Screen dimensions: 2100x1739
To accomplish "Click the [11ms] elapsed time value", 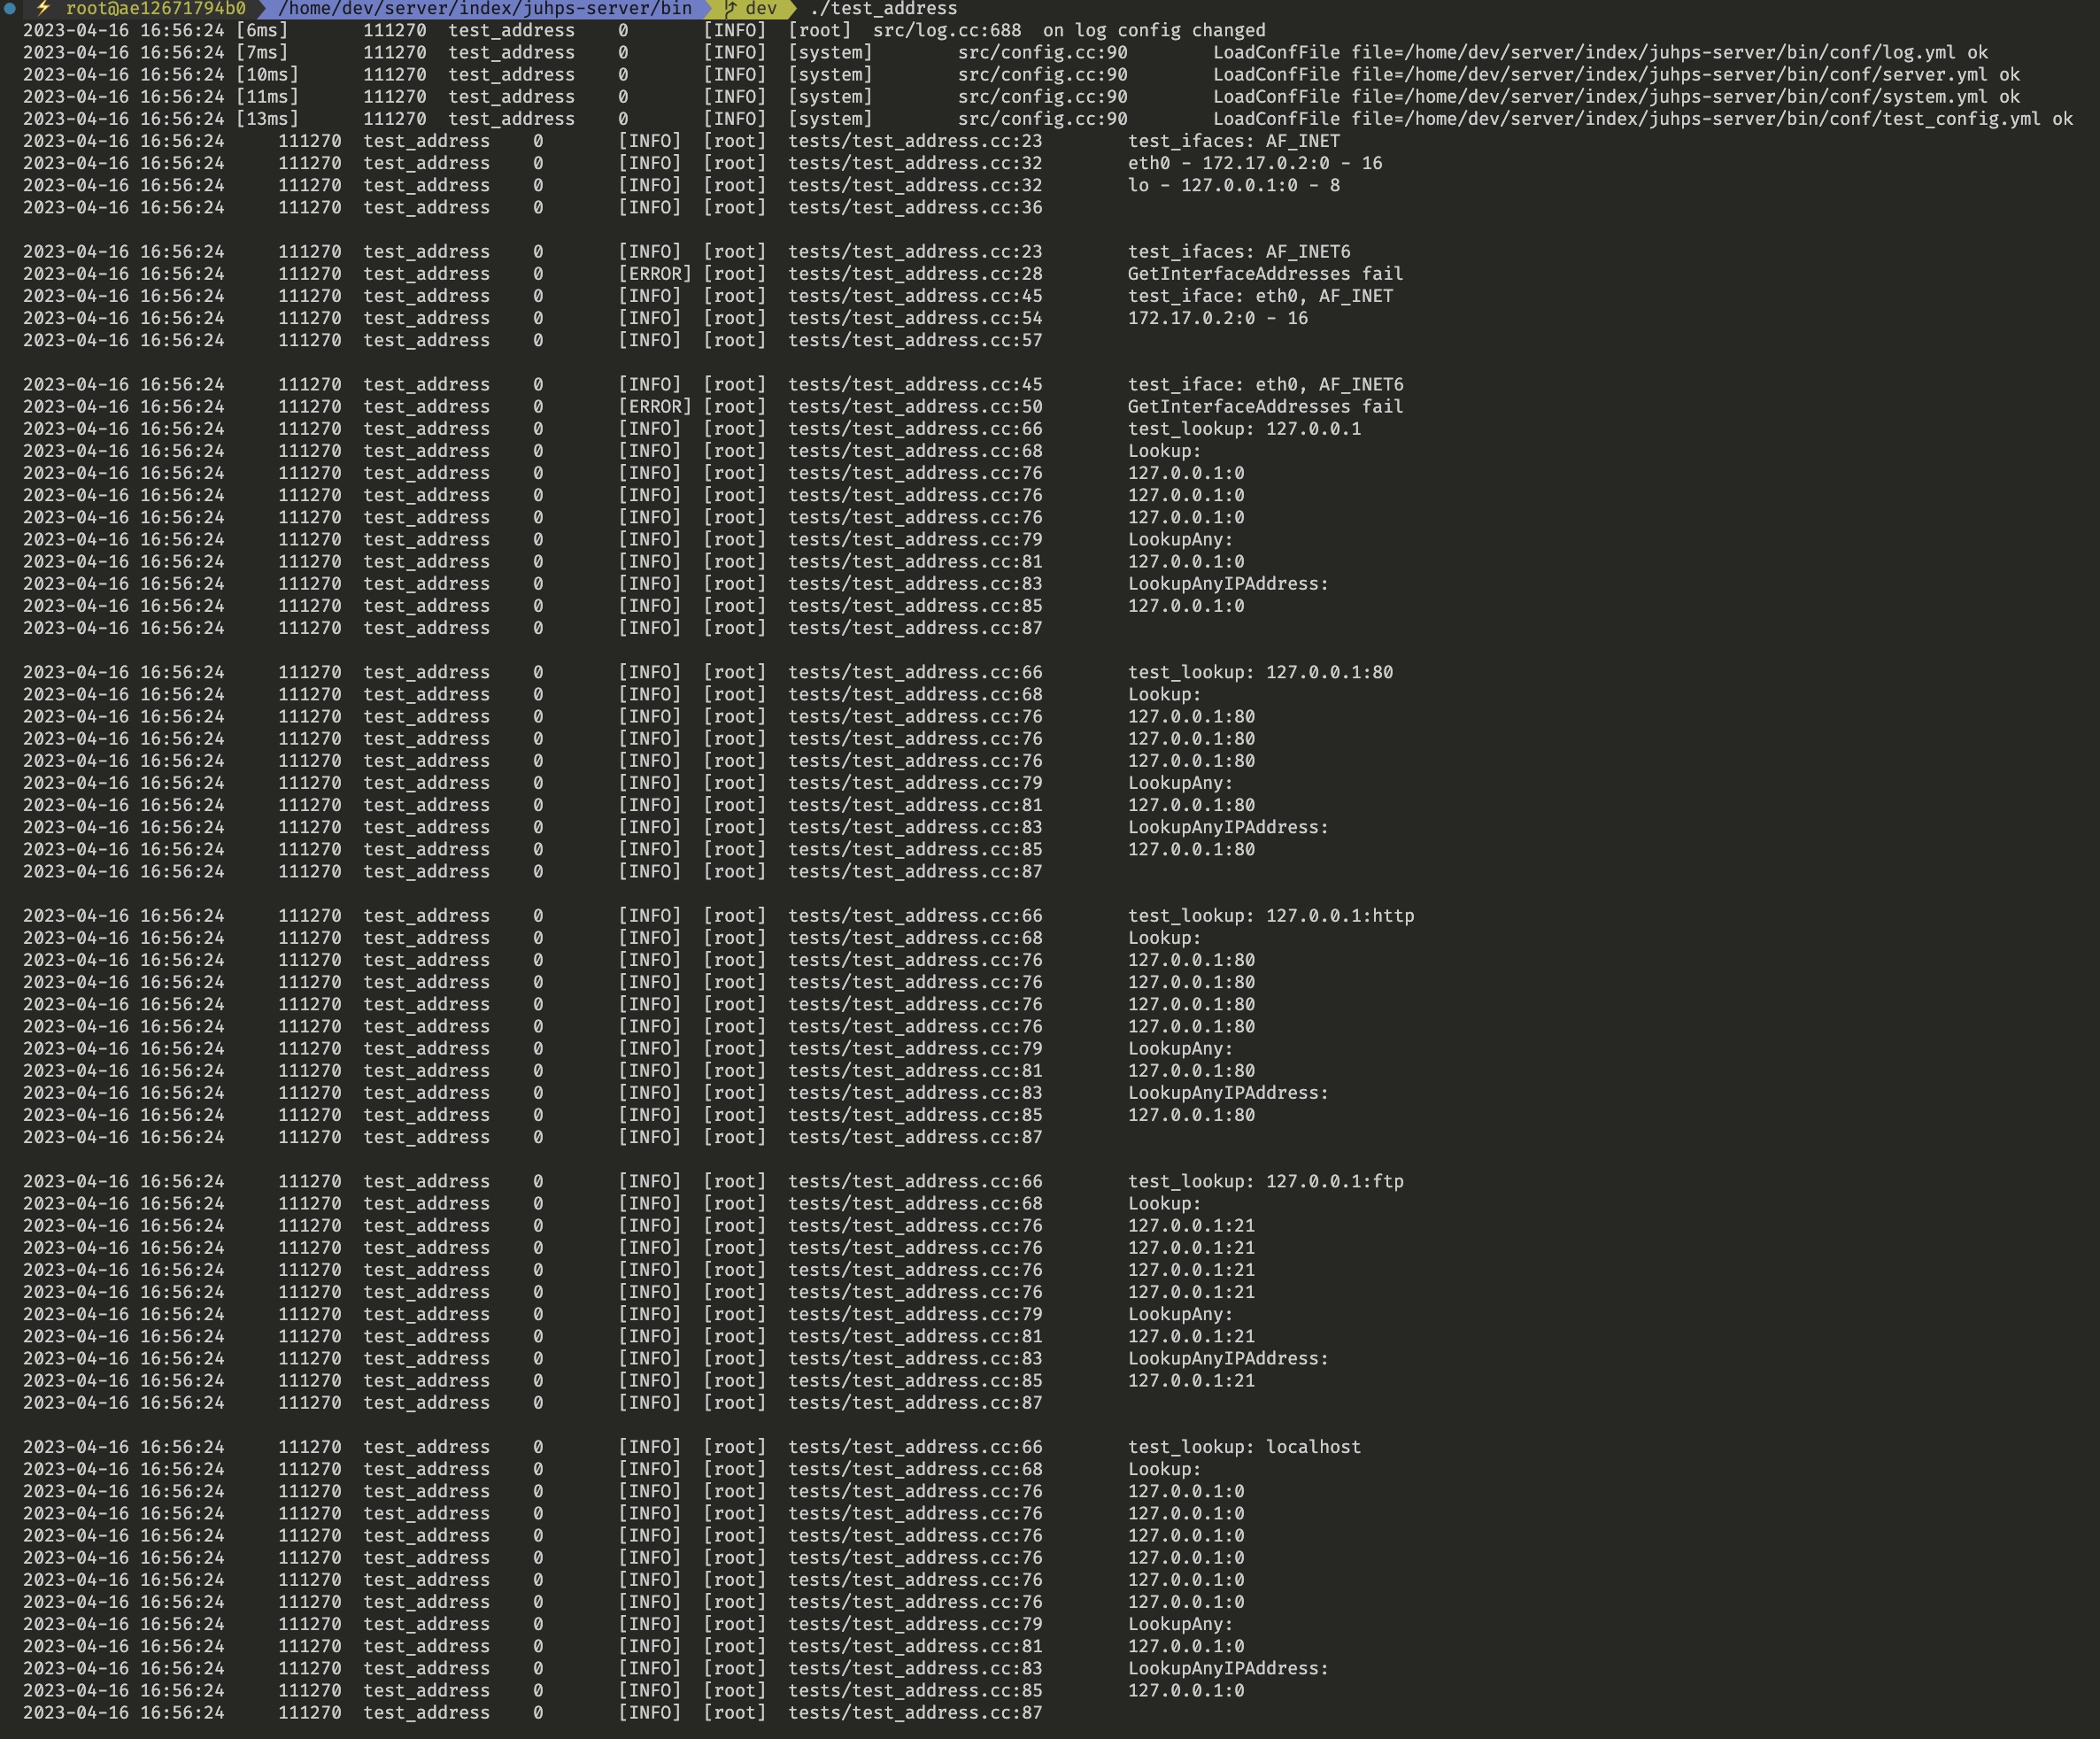I will [x=267, y=97].
